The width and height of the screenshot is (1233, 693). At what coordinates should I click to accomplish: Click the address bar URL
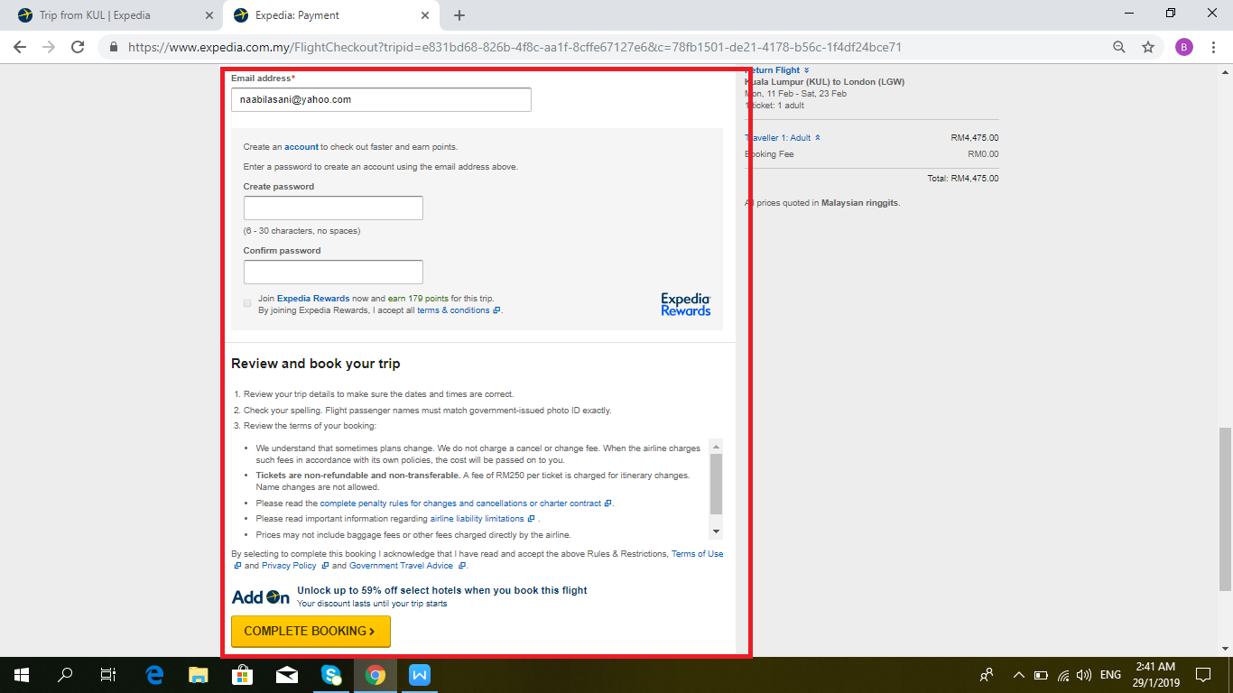tap(515, 47)
